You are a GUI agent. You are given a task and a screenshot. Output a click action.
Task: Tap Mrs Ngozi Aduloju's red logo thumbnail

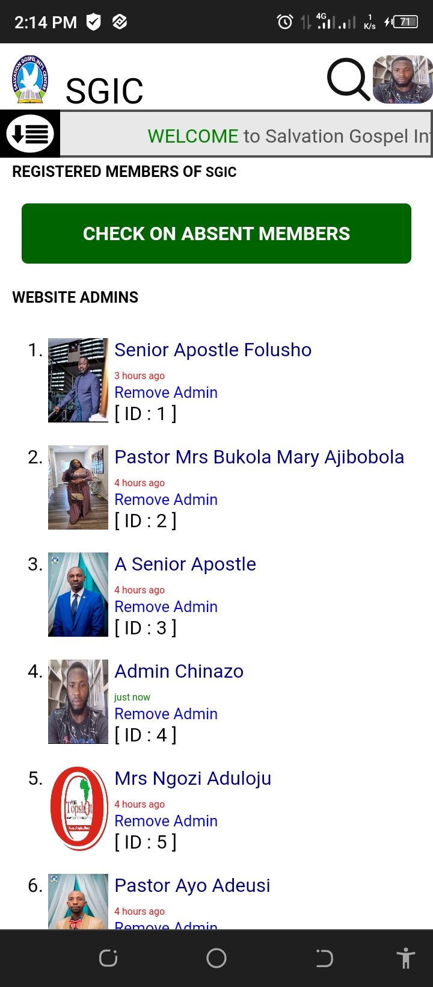(78, 808)
